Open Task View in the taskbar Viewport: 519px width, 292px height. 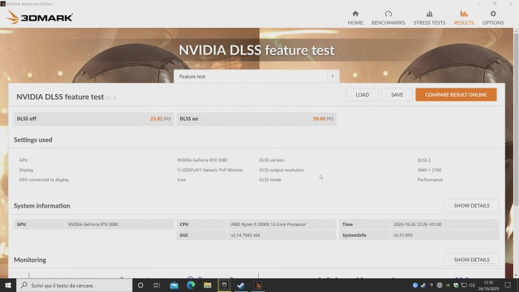tap(157, 285)
